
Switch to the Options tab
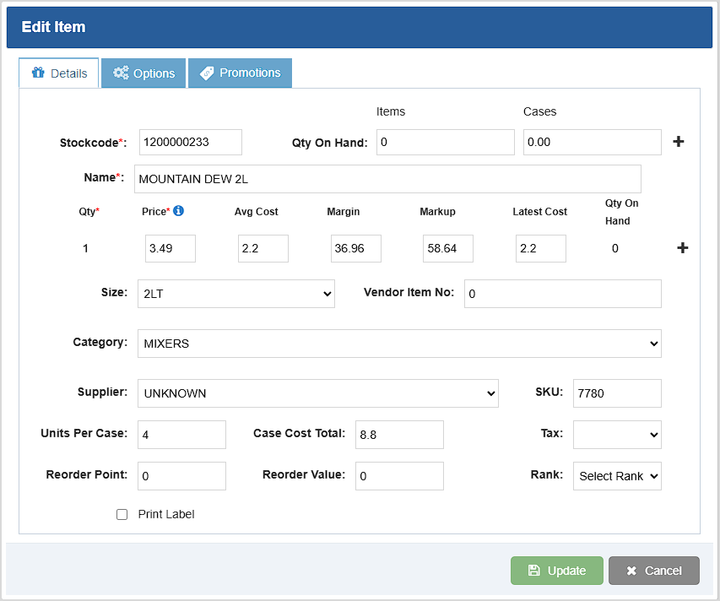click(x=143, y=73)
